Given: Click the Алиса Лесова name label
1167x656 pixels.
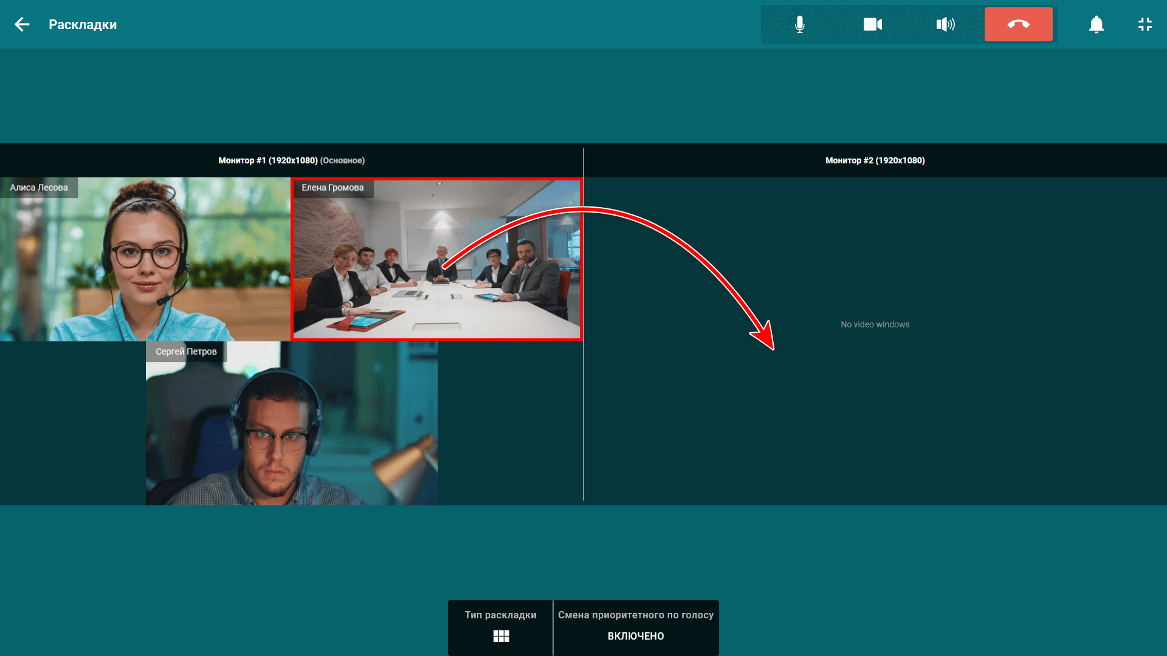Looking at the screenshot, I should tap(39, 188).
